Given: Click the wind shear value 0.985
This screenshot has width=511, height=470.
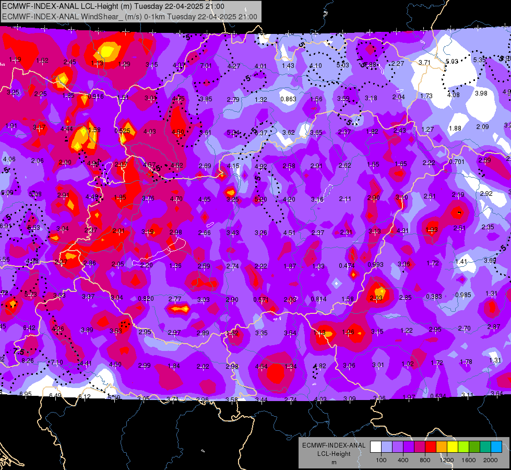Looking at the screenshot, I should (463, 295).
